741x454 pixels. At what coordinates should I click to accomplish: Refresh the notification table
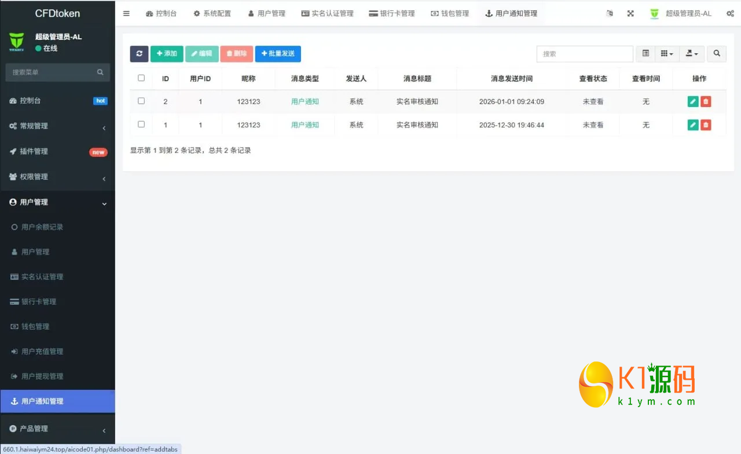point(139,53)
